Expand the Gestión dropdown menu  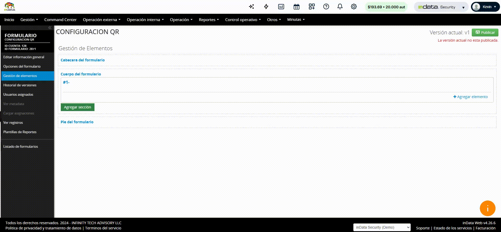pyautogui.click(x=29, y=20)
